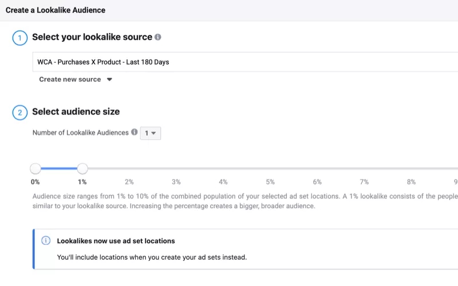Click the lookalike source input field
Viewport: 458px width, 286px height.
pos(246,62)
